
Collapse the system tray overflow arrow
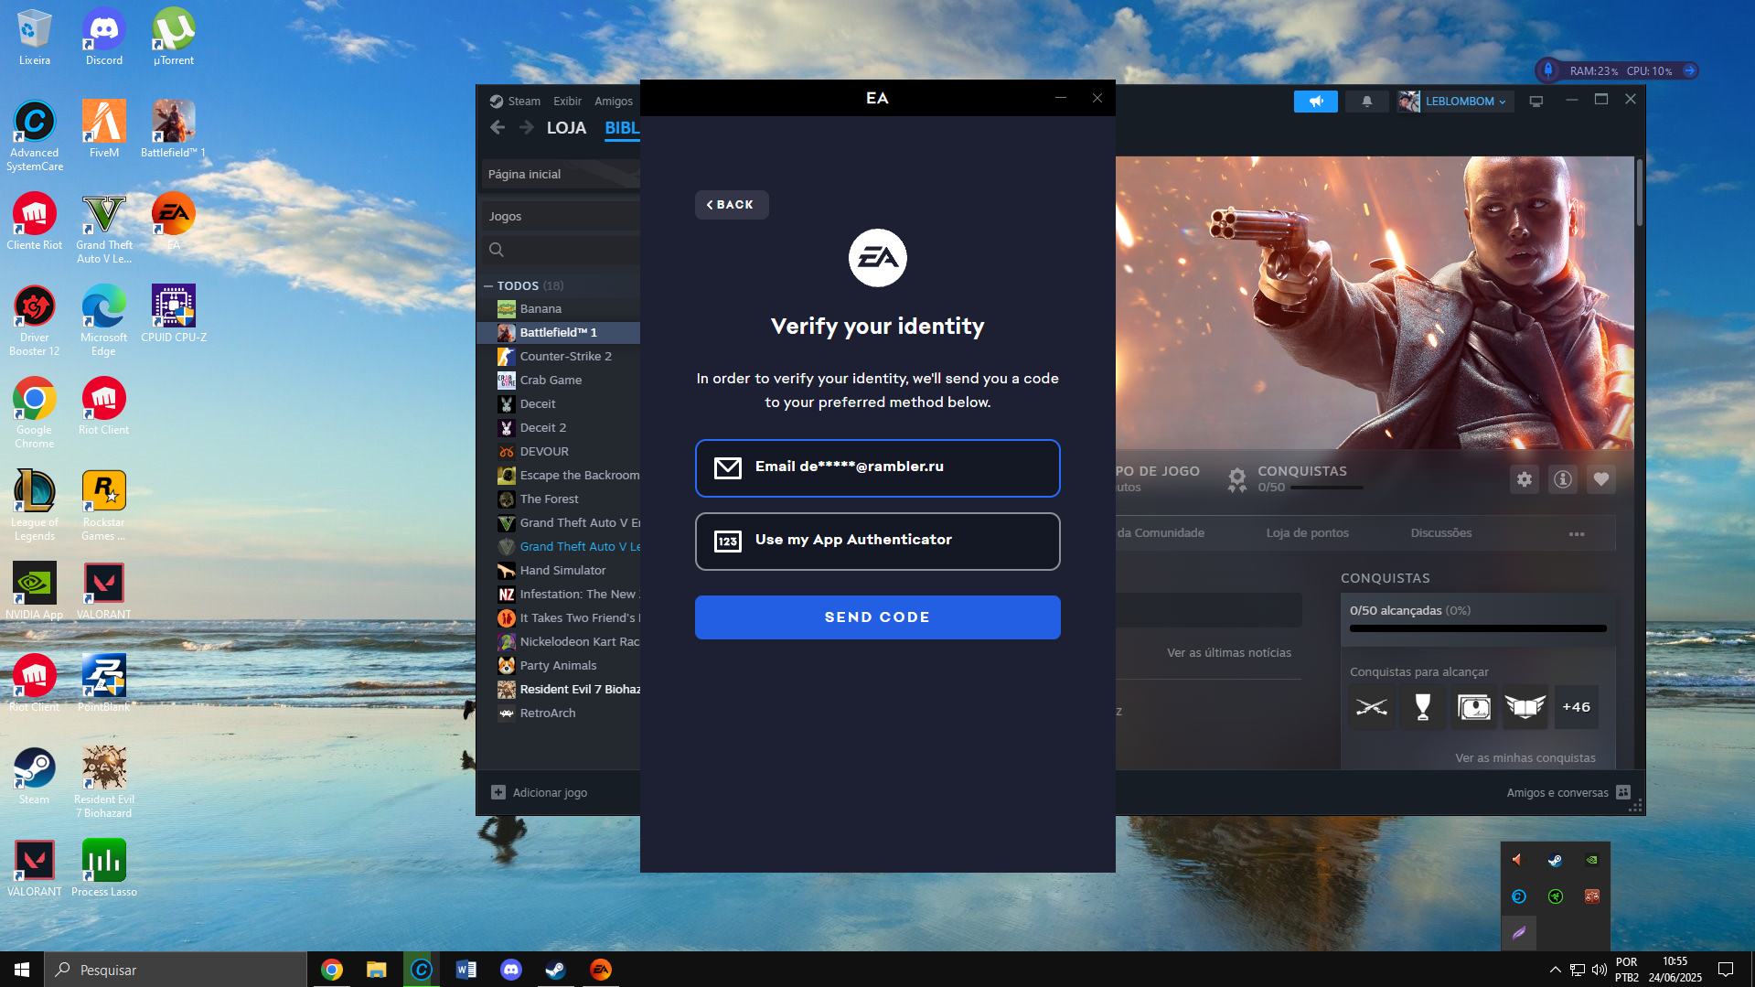pyautogui.click(x=1555, y=970)
